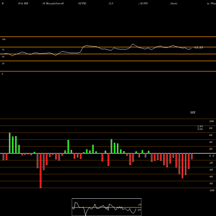Click the RSI axis label 100 at left
Image resolution: width=216 pixels, height=216 pixels.
[3, 39]
